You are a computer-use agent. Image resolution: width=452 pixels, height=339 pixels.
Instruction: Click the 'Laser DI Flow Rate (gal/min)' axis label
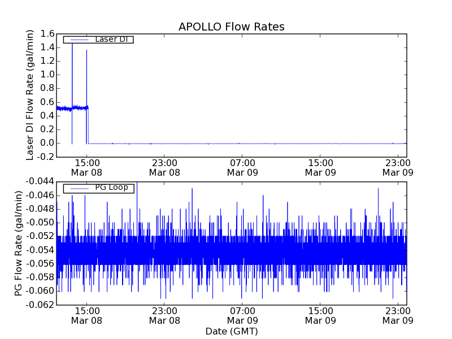click(31, 95)
